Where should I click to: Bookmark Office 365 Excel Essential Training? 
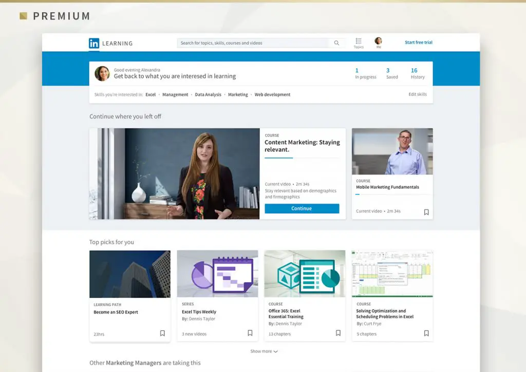click(x=338, y=333)
